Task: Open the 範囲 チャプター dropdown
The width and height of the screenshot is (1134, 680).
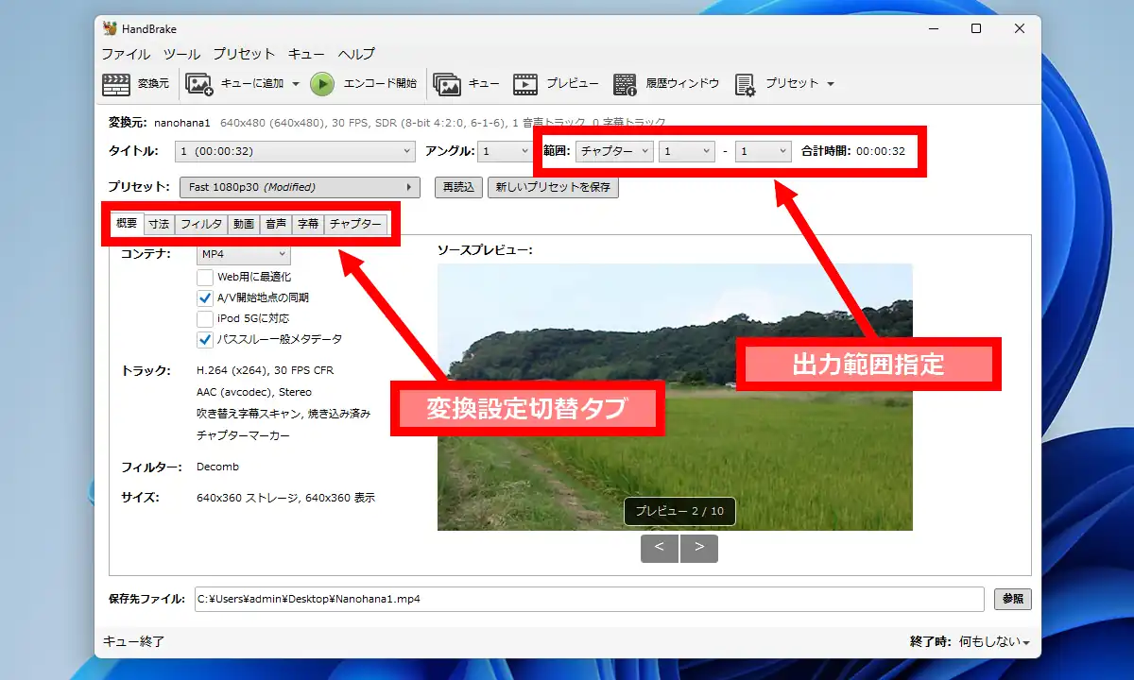Action: (614, 151)
